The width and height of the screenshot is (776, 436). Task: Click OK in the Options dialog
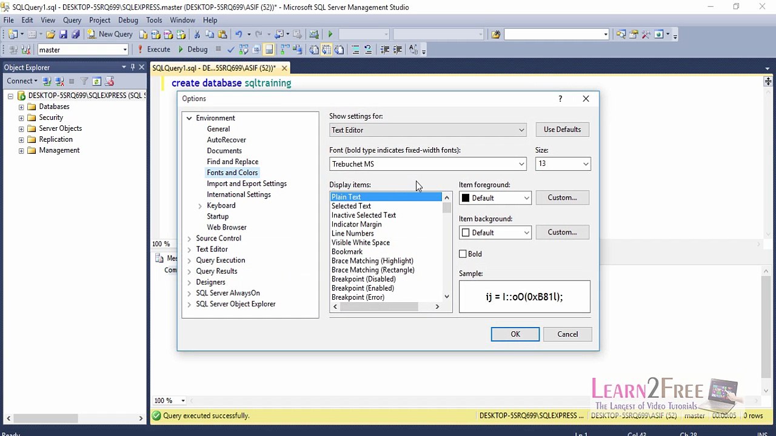[515, 334]
